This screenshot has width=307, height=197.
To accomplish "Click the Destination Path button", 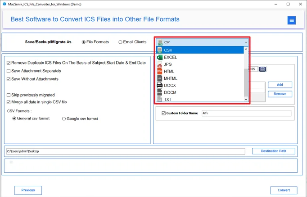I will [274, 151].
